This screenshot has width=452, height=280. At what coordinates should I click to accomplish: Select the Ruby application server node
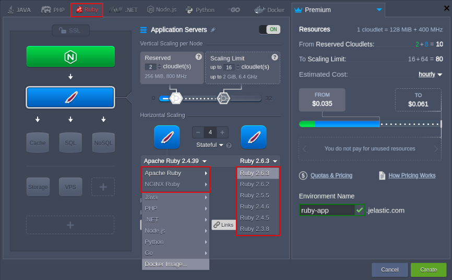pyautogui.click(x=70, y=98)
